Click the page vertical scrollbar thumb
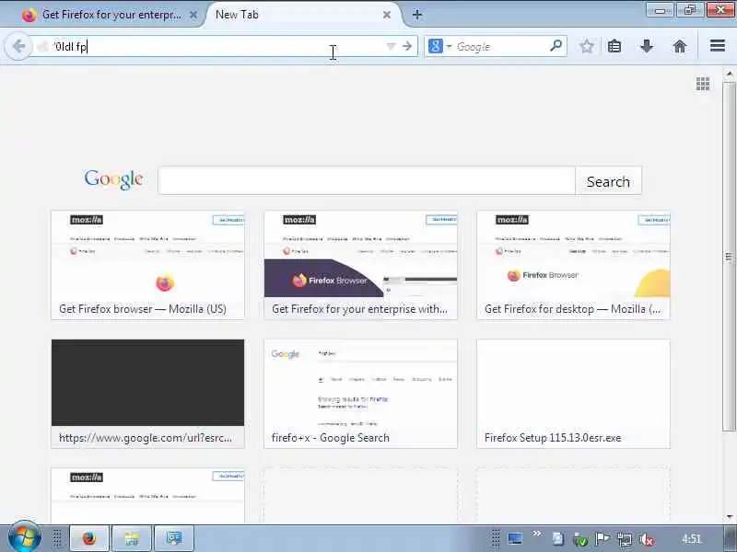This screenshot has height=552, width=737. [x=729, y=256]
